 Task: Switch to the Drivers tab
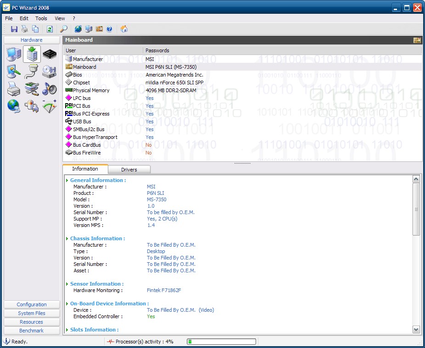pos(129,169)
